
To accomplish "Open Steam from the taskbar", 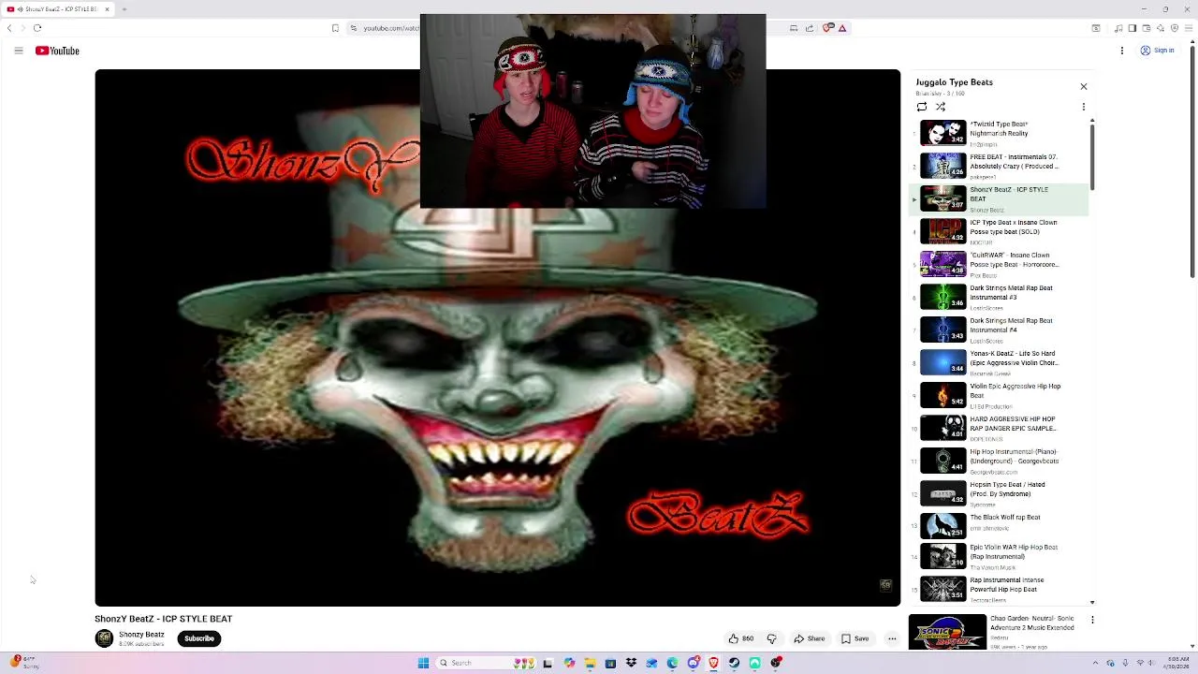I will [734, 663].
